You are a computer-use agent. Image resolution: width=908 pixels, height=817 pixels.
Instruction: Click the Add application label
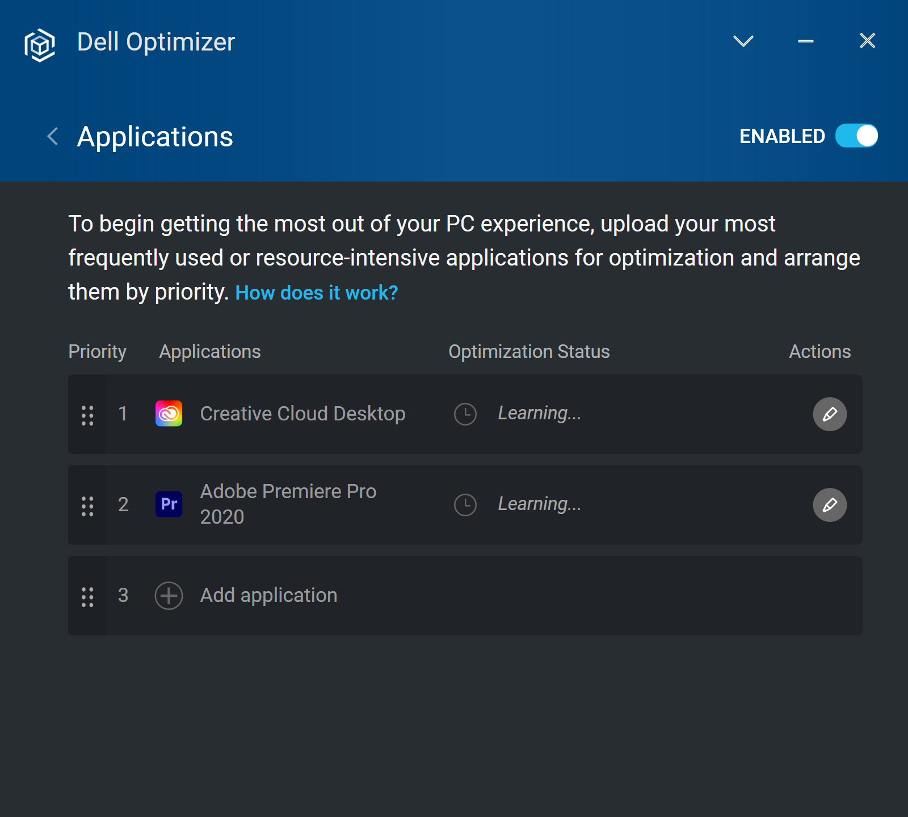tap(268, 596)
